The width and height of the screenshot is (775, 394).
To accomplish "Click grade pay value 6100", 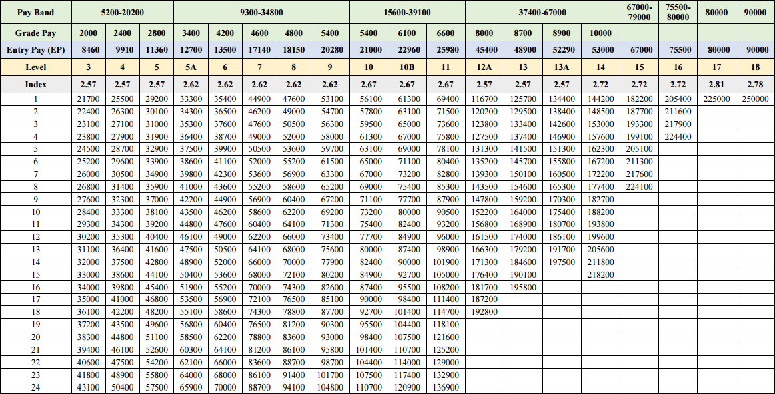I will (407, 33).
